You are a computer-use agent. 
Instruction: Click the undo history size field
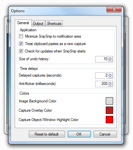(102, 59)
